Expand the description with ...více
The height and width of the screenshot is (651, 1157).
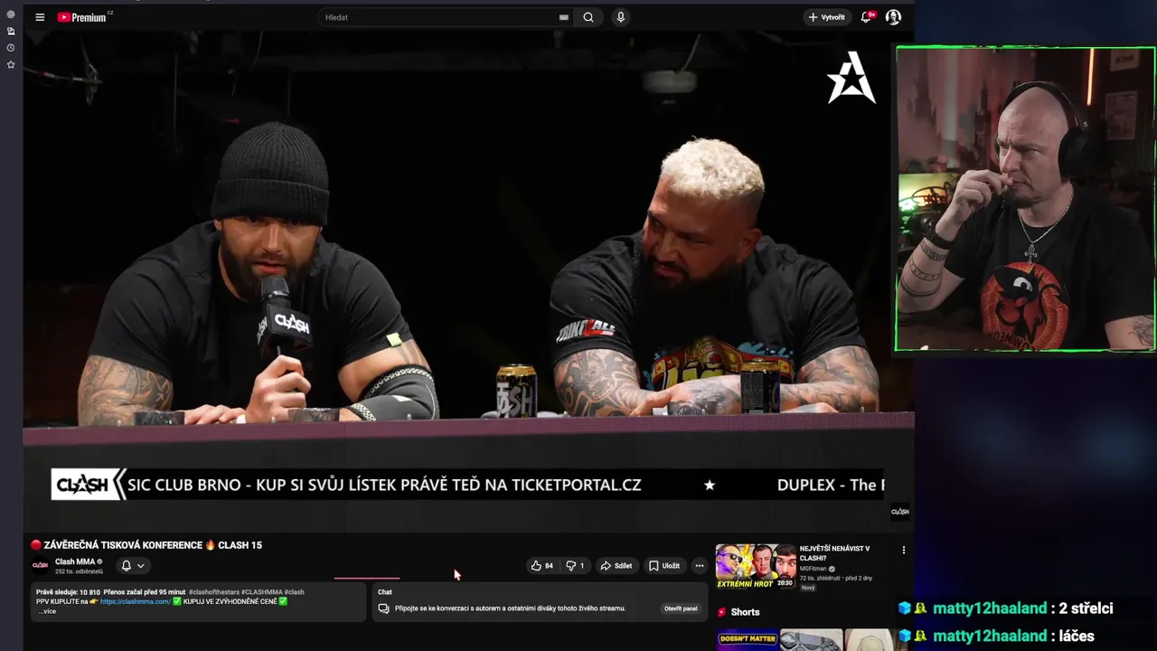(46, 611)
